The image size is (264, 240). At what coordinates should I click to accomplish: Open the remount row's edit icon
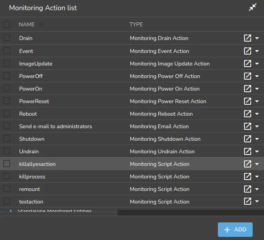(x=248, y=189)
